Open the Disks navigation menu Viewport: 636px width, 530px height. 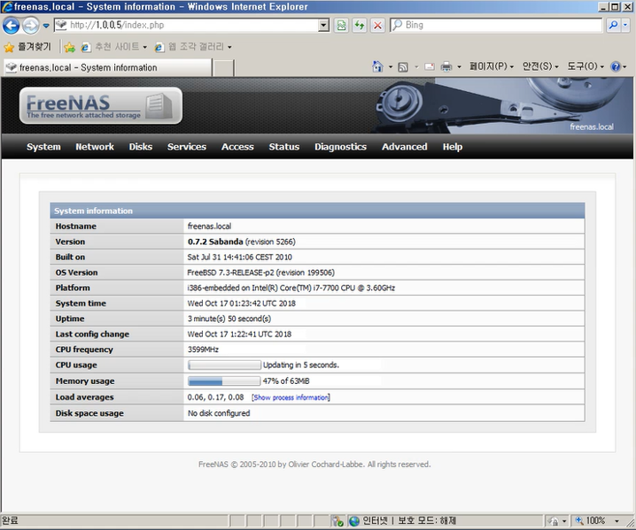coord(140,147)
